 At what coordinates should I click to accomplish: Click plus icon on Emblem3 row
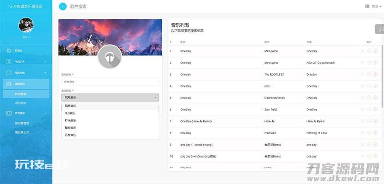369,133
